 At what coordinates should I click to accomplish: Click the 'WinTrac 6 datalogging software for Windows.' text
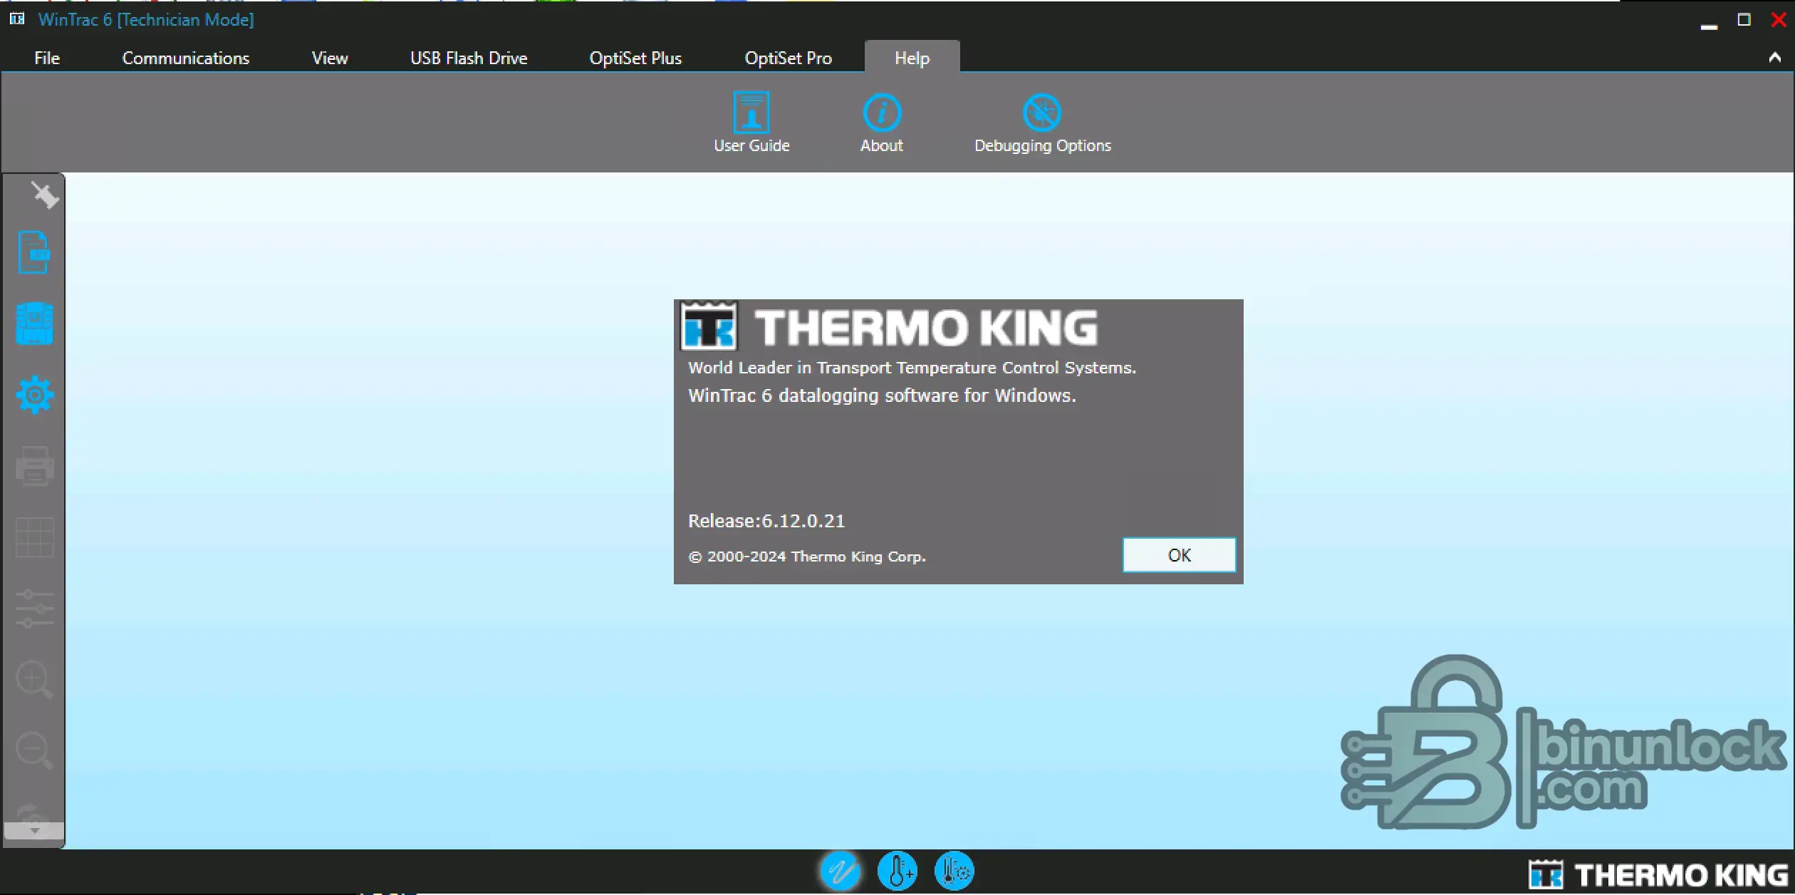point(882,395)
